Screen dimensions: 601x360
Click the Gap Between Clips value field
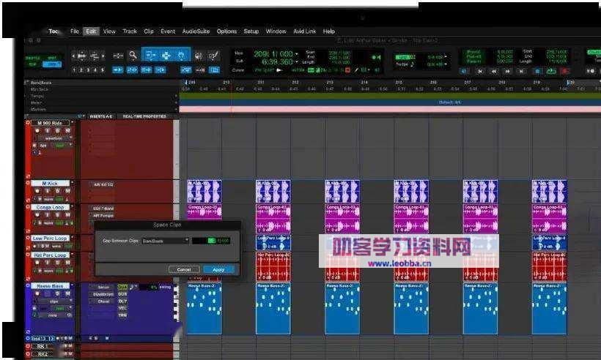point(211,241)
